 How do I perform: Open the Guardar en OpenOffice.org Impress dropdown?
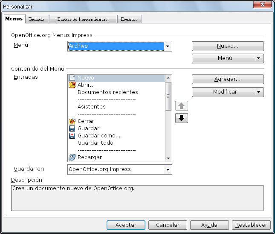click(x=120, y=169)
